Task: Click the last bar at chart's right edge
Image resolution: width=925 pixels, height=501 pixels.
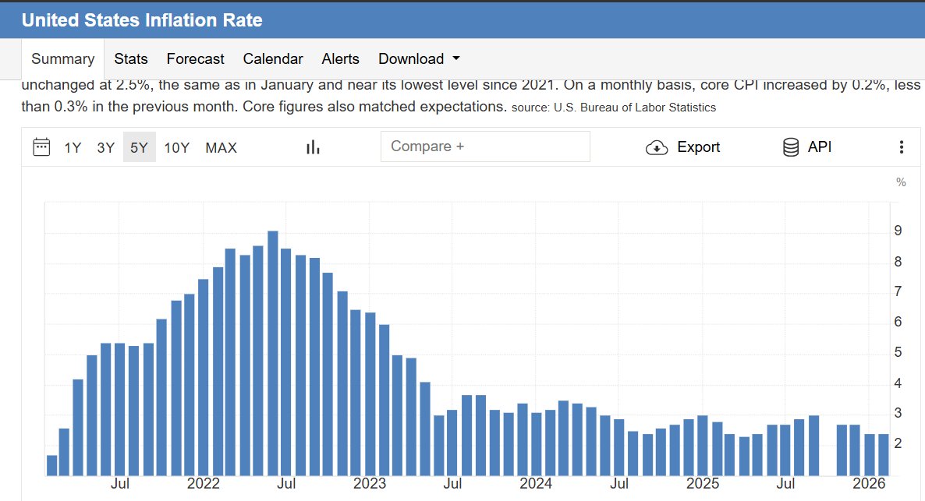Action: 883,455
